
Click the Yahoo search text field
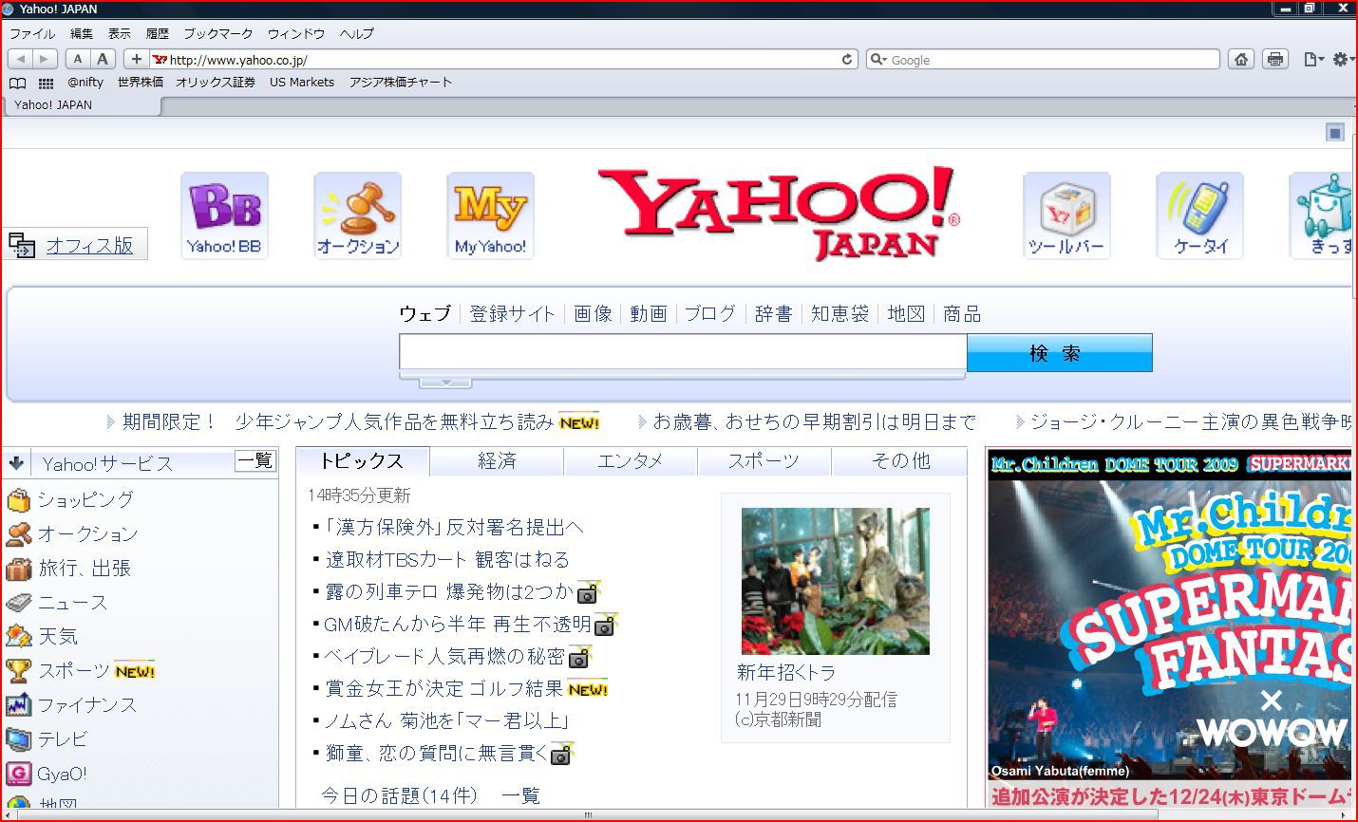pos(682,352)
